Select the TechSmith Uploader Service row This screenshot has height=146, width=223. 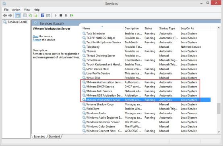pos(146,42)
